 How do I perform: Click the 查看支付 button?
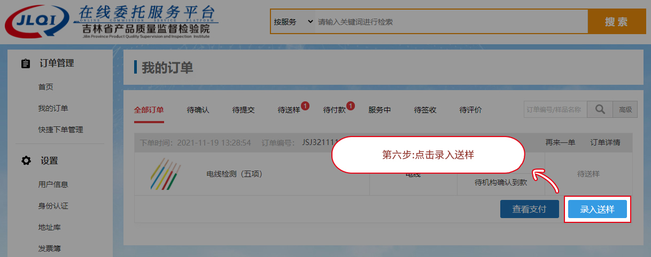click(529, 210)
